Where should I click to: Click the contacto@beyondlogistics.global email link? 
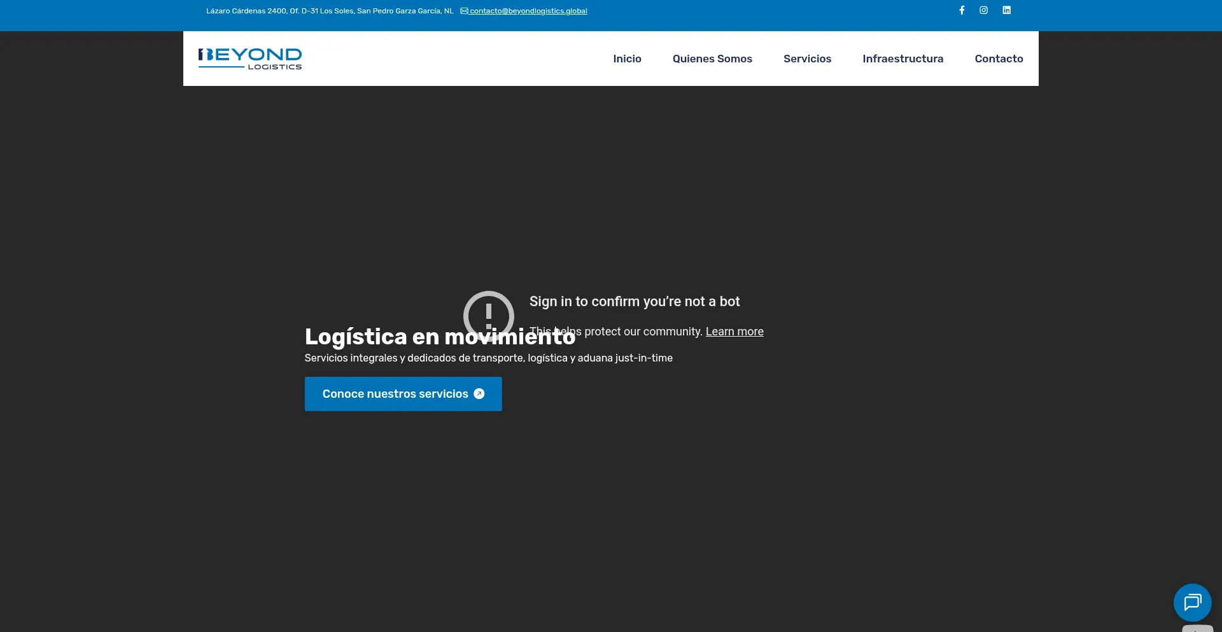(528, 10)
